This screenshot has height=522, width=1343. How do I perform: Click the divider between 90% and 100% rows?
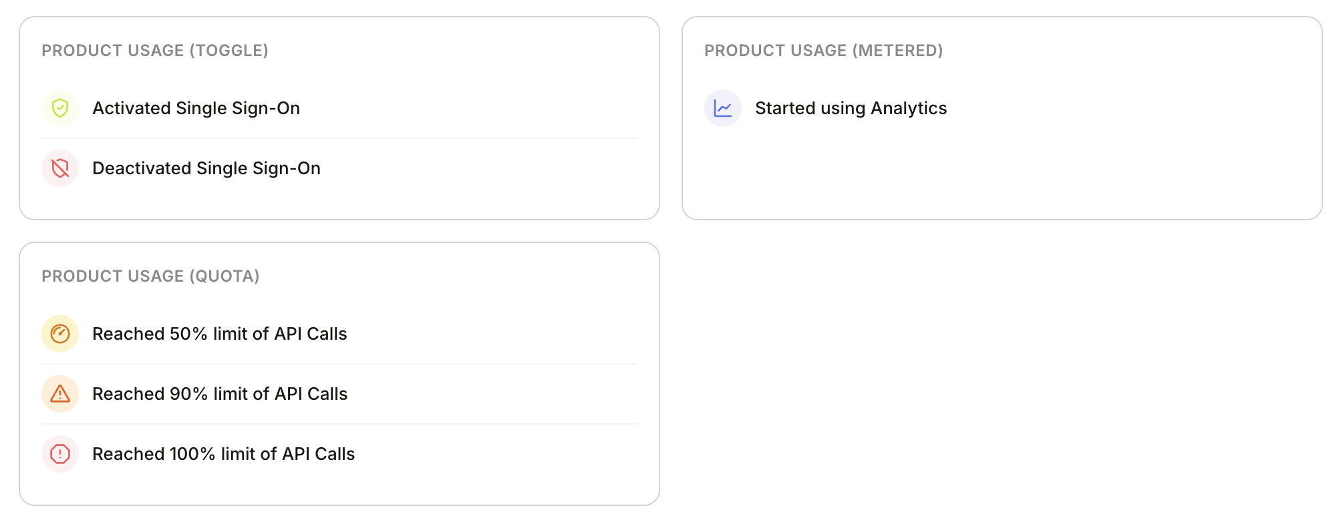(339, 424)
